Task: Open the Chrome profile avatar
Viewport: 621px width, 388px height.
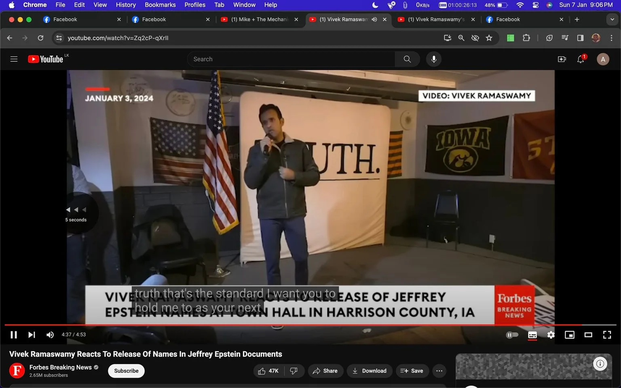Action: click(x=596, y=38)
